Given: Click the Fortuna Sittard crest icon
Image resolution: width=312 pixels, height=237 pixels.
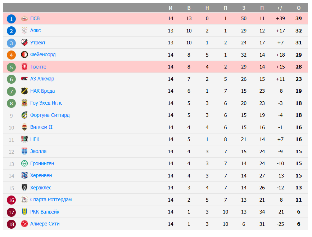Looking at the screenshot, I should 24,115.
